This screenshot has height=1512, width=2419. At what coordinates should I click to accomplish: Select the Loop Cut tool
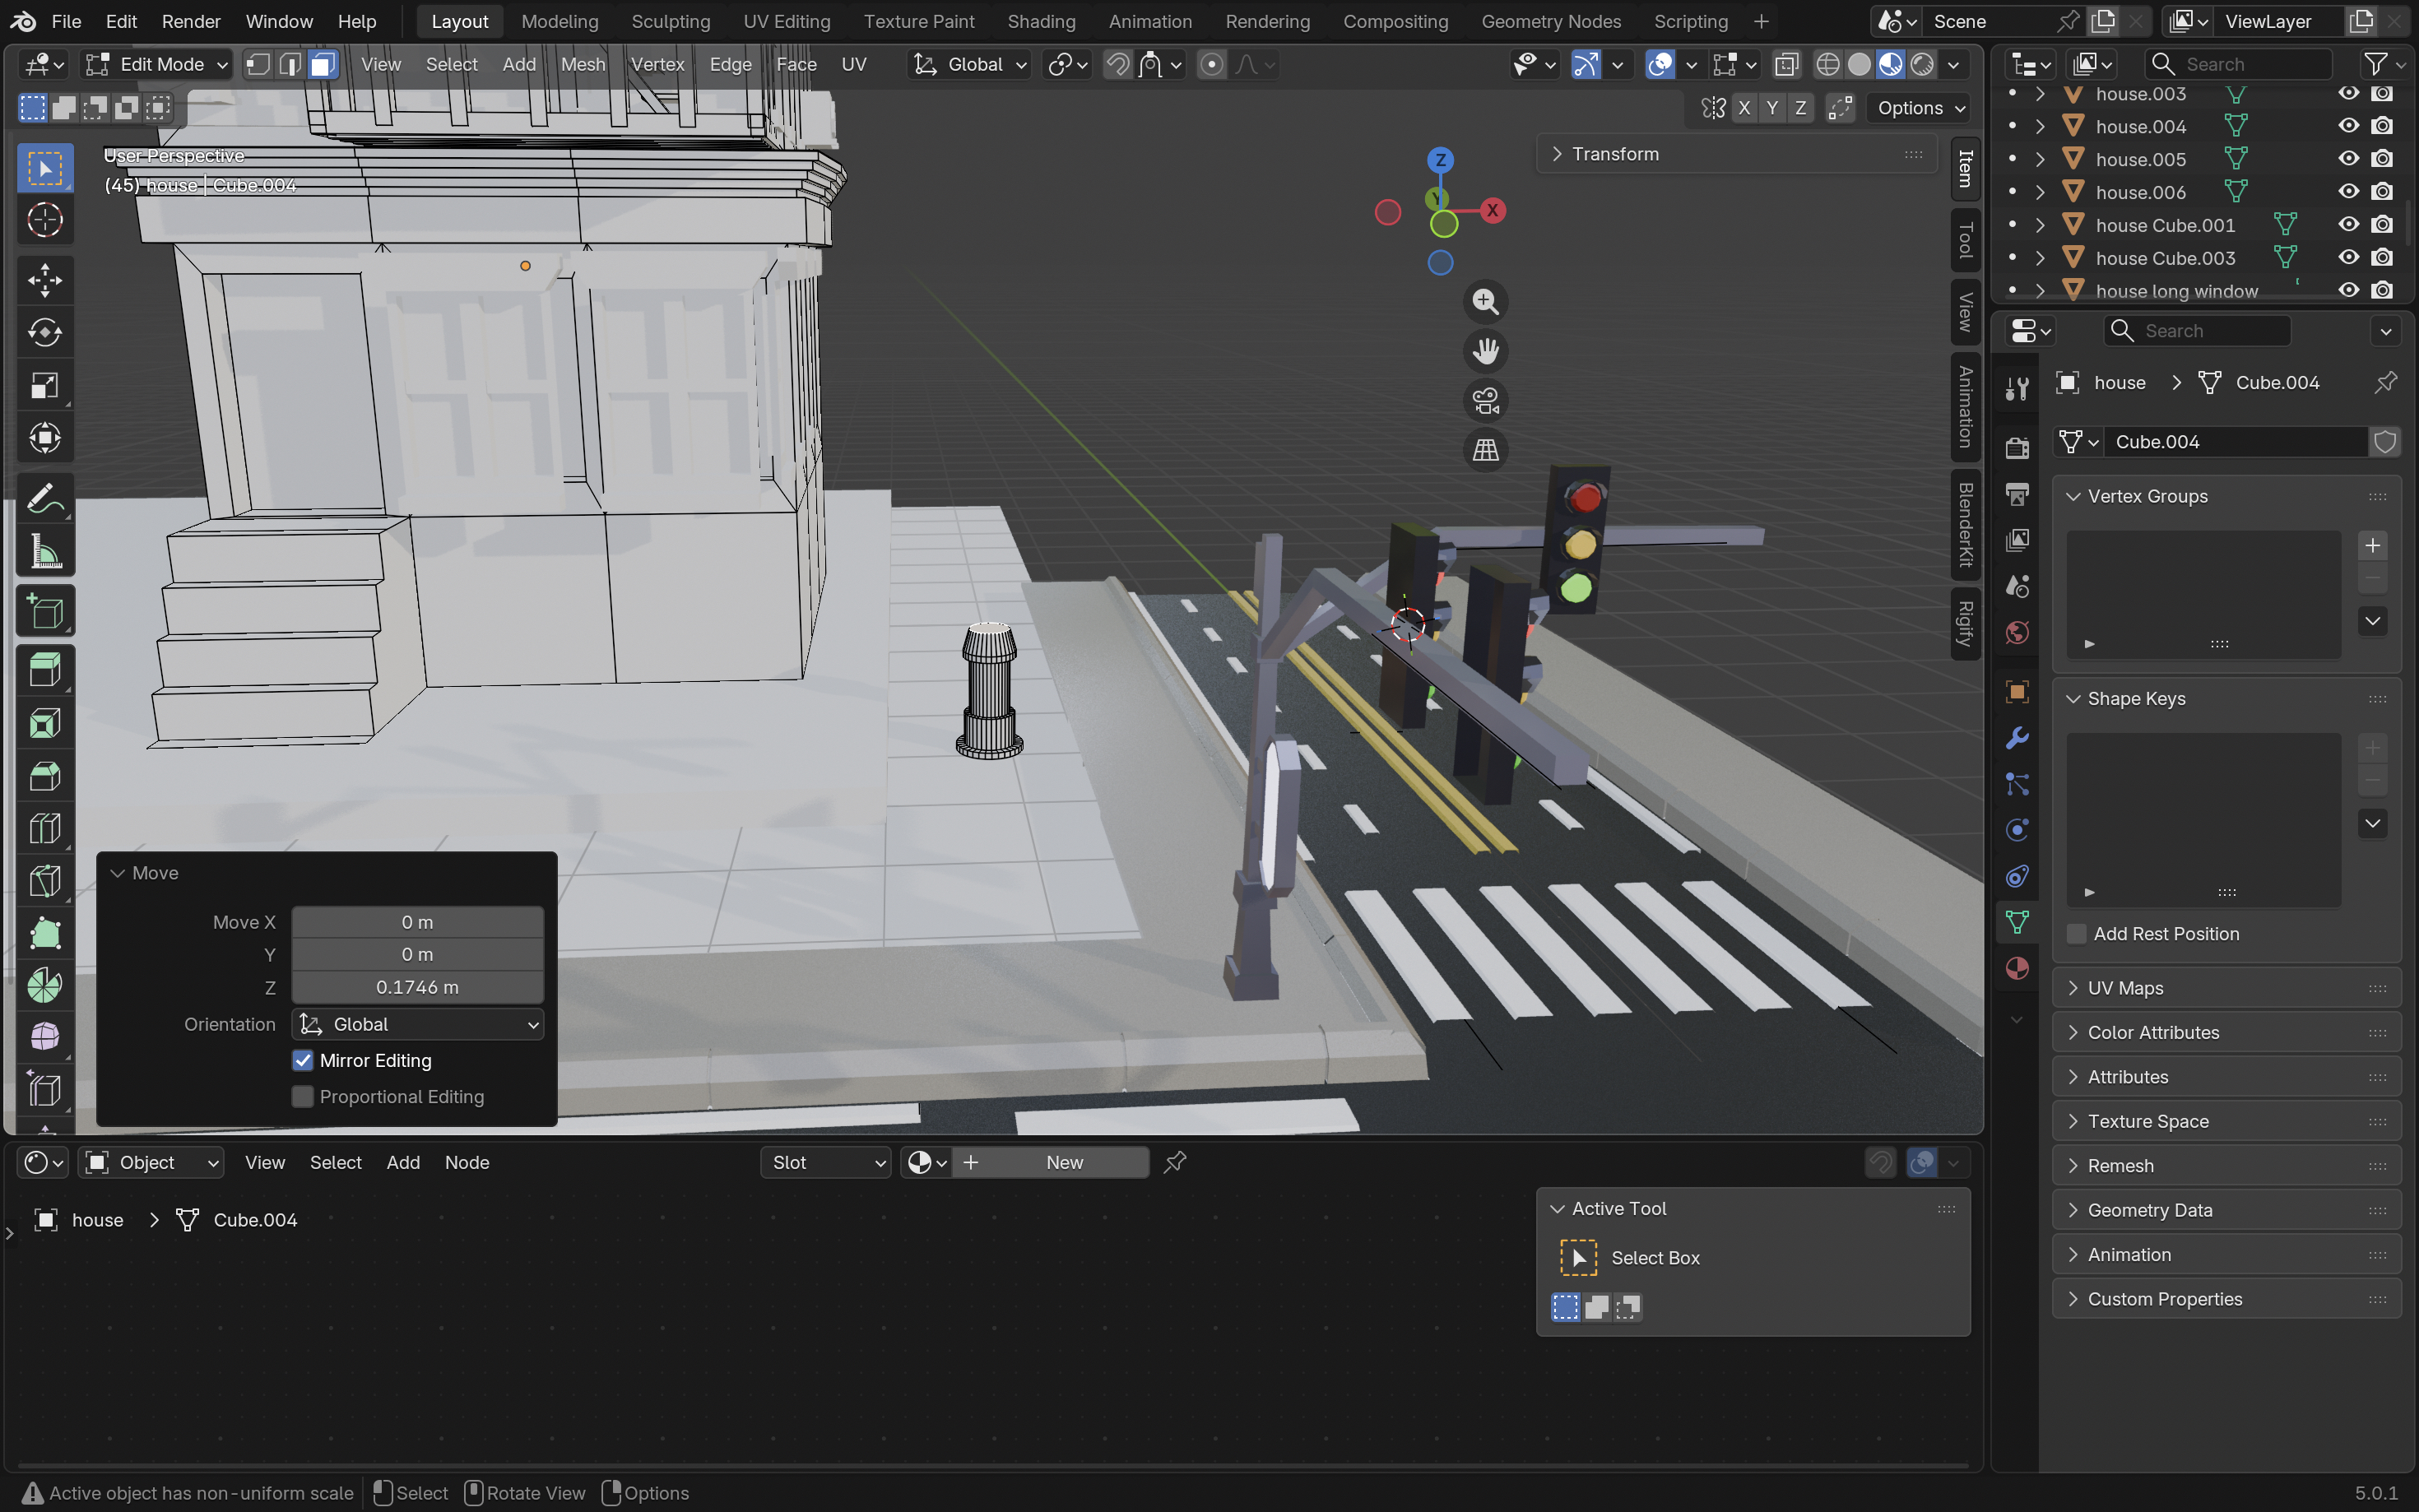(x=45, y=828)
